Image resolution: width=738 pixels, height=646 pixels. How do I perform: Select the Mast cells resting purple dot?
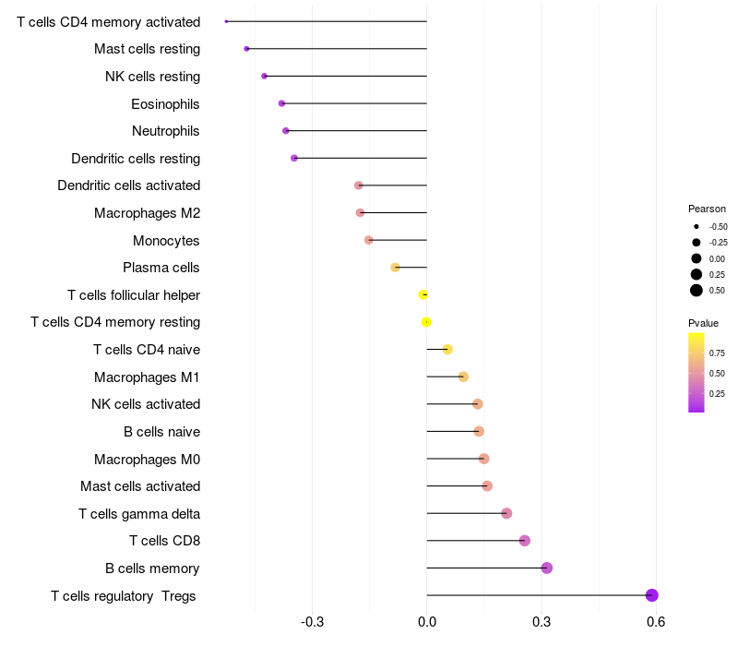[246, 49]
